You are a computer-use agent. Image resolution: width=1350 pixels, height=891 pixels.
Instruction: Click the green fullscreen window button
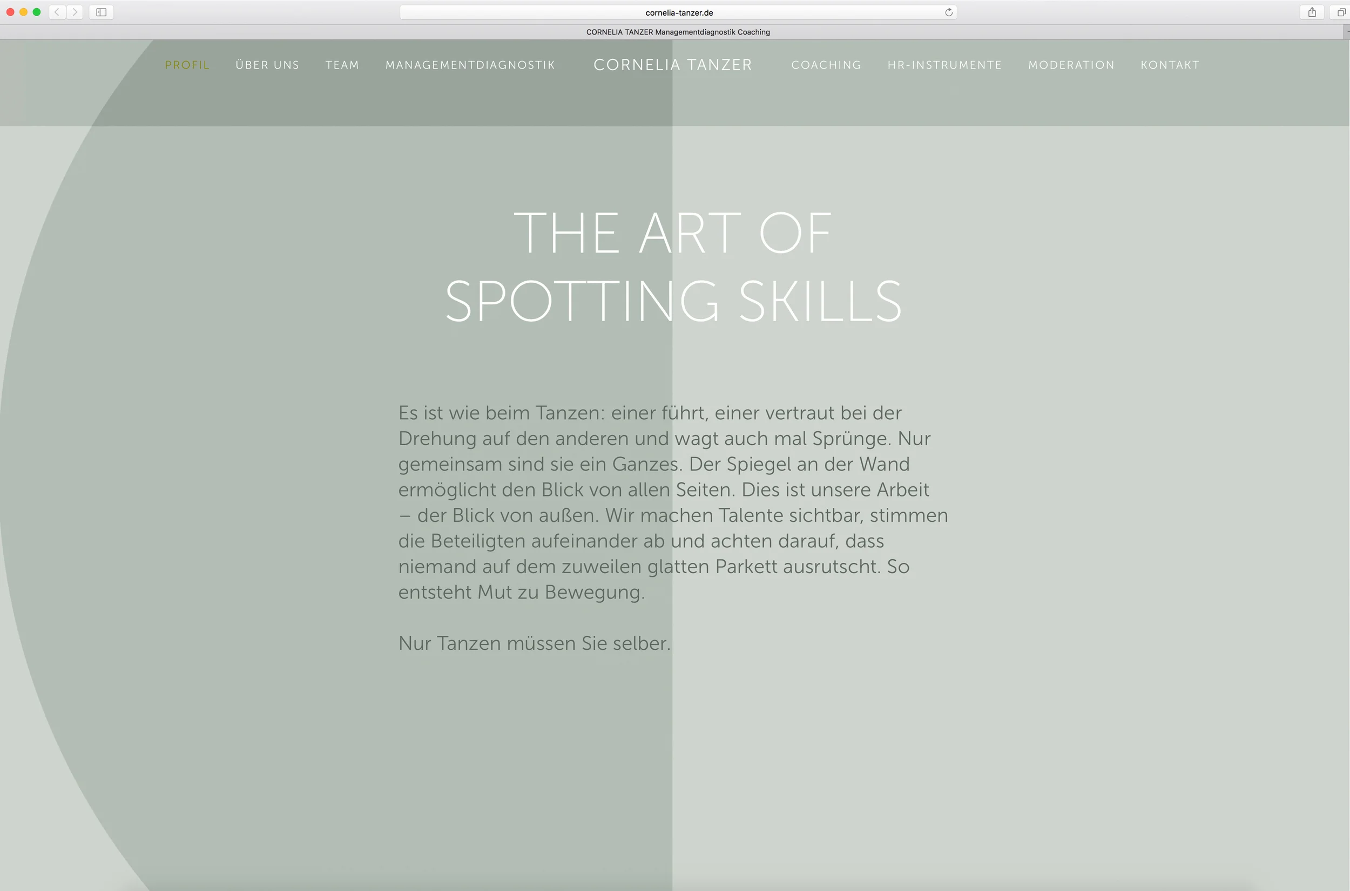(x=37, y=12)
